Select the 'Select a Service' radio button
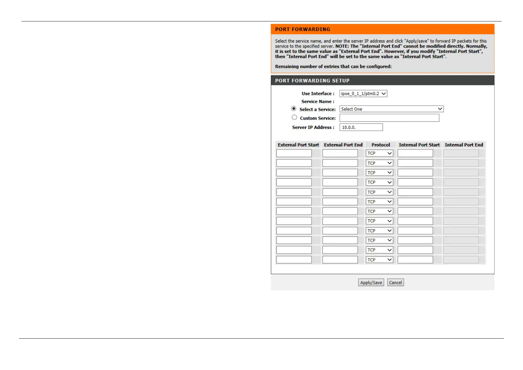 point(293,109)
